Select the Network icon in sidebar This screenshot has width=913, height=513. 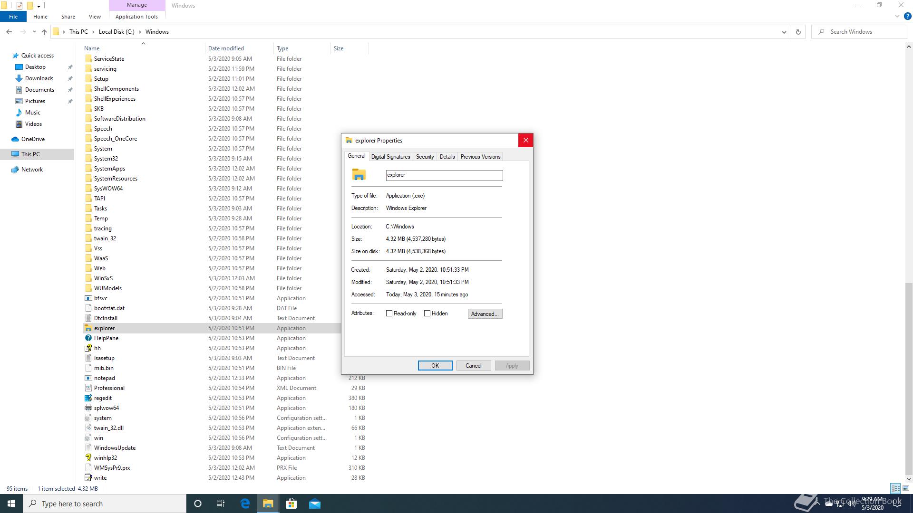[x=15, y=170]
